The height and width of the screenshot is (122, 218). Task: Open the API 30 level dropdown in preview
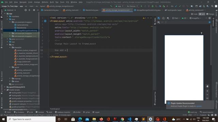click(x=185, y=18)
